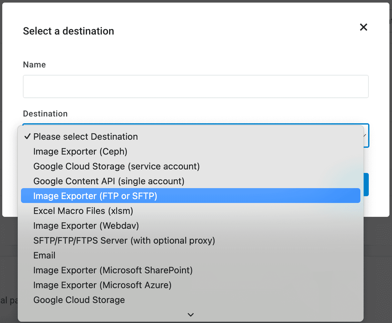Click the Name text input field
Screen dimensions: 392x323
point(196,86)
